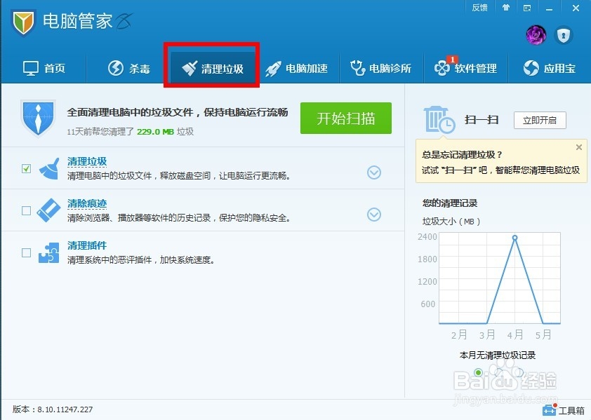
Task: Click the skin shirt icon in title bar
Action: tap(506, 8)
